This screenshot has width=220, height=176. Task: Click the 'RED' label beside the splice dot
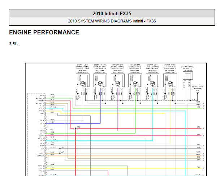point(78,127)
